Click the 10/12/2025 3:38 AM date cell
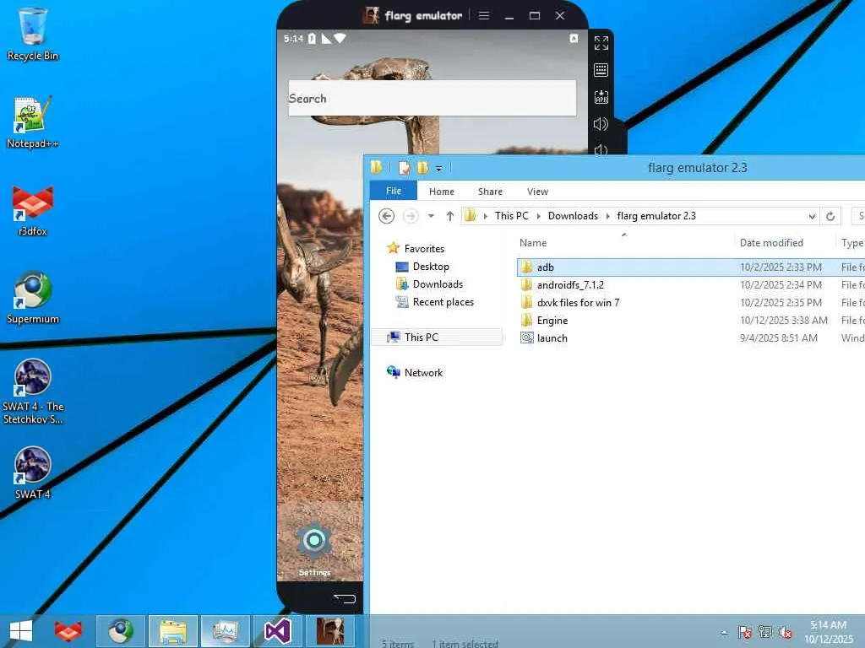Screen dimensions: 865x648 [x=783, y=320]
